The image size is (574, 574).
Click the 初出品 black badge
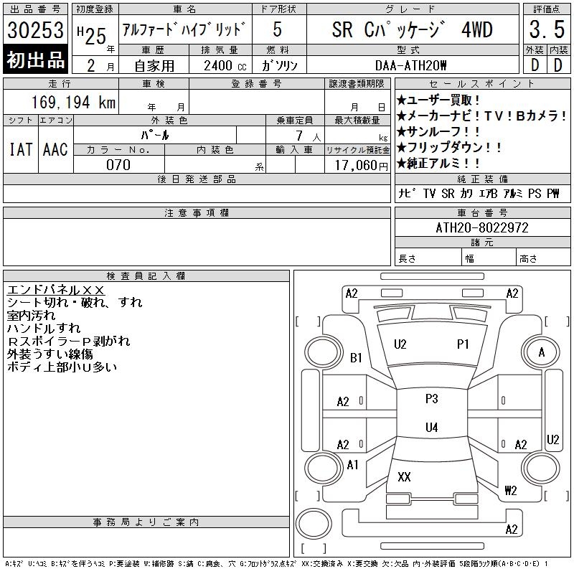(35, 60)
